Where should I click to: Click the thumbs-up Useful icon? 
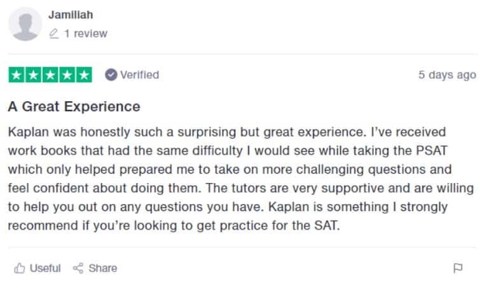20,268
